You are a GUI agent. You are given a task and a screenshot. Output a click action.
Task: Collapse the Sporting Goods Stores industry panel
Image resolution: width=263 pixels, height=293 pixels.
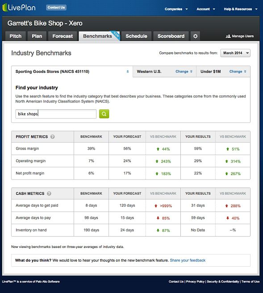tap(128, 71)
